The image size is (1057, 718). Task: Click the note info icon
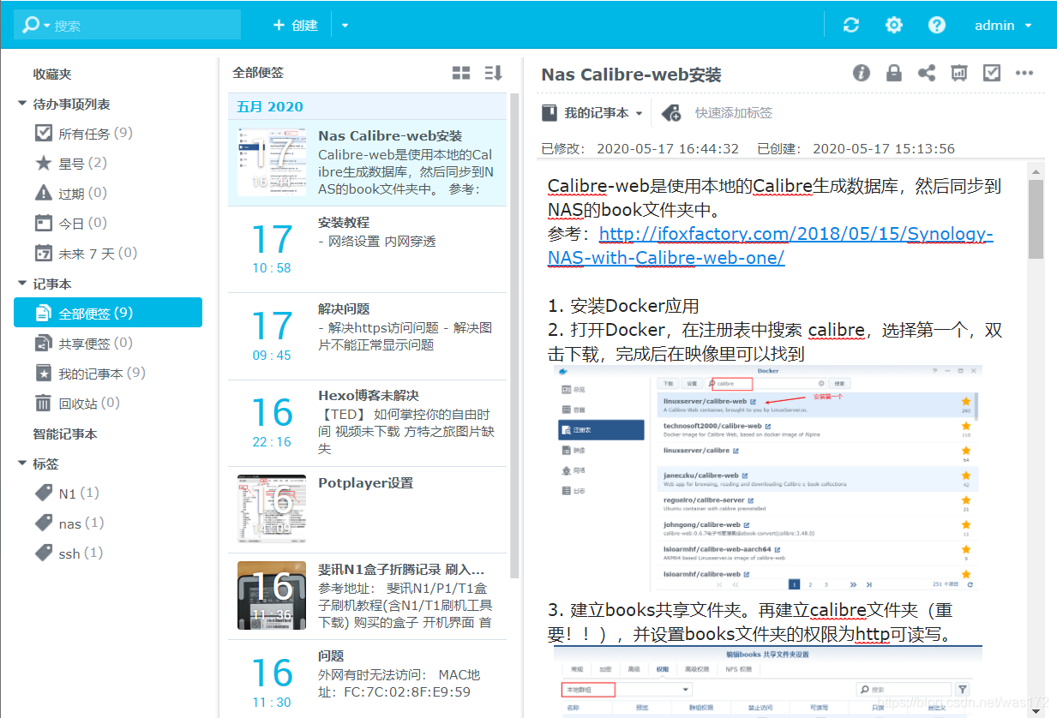tap(862, 74)
